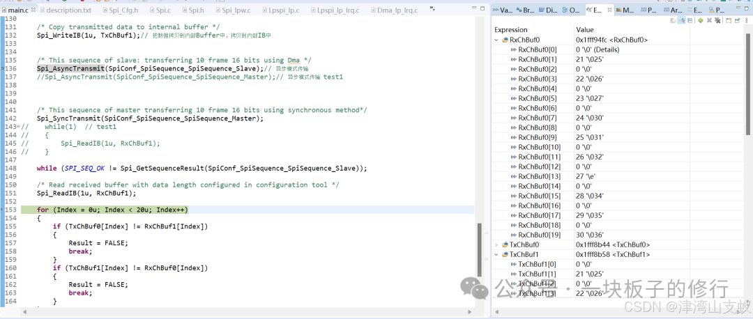This screenshot has height=319, width=753.
Task: Expand the TxChBuf0 array node
Action: coord(496,244)
